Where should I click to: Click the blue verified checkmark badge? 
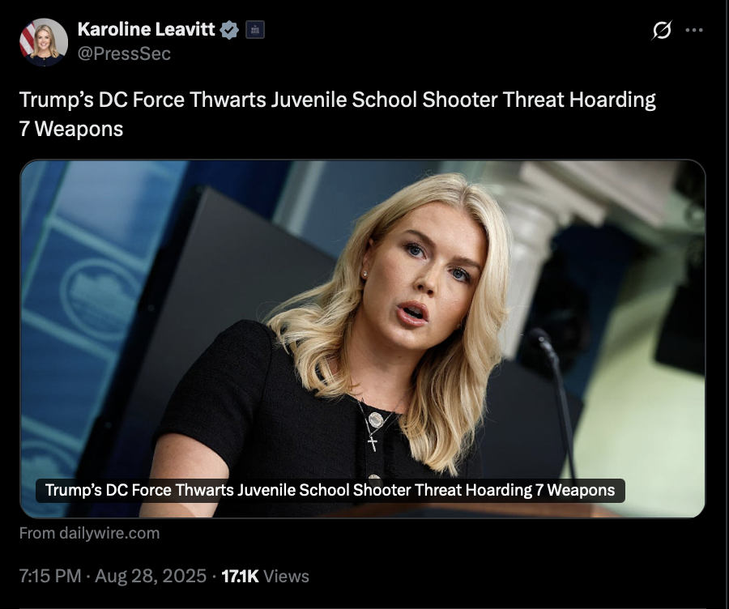point(229,30)
